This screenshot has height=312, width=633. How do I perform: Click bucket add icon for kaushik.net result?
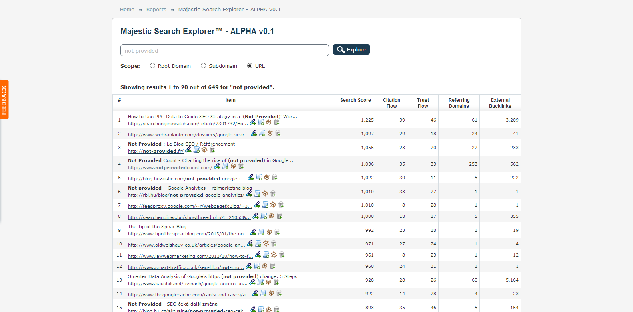coord(276,282)
